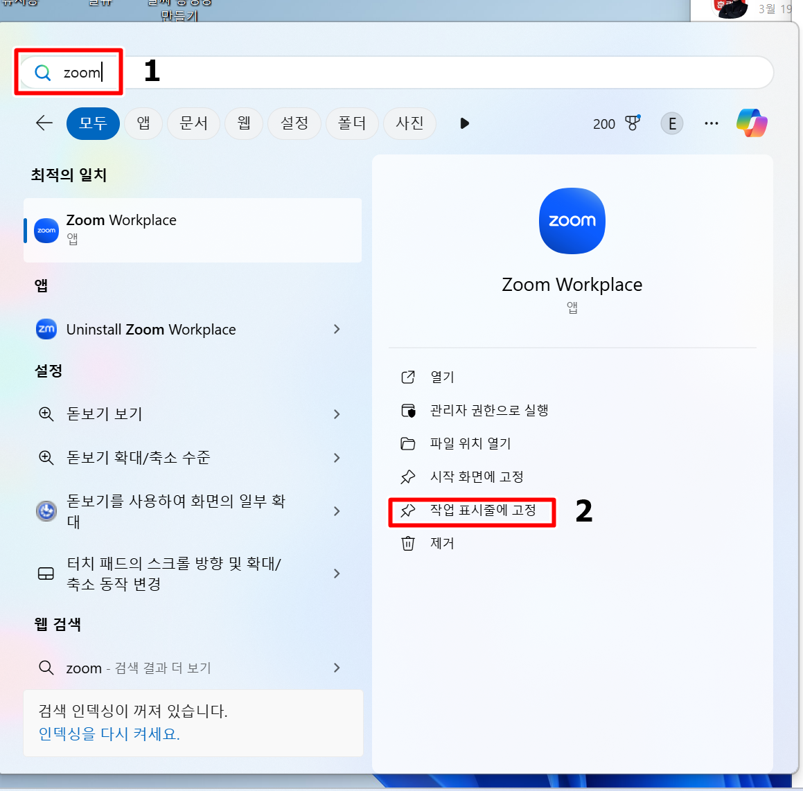Show more filter tabs with play arrow
The image size is (803, 791).
(x=464, y=123)
